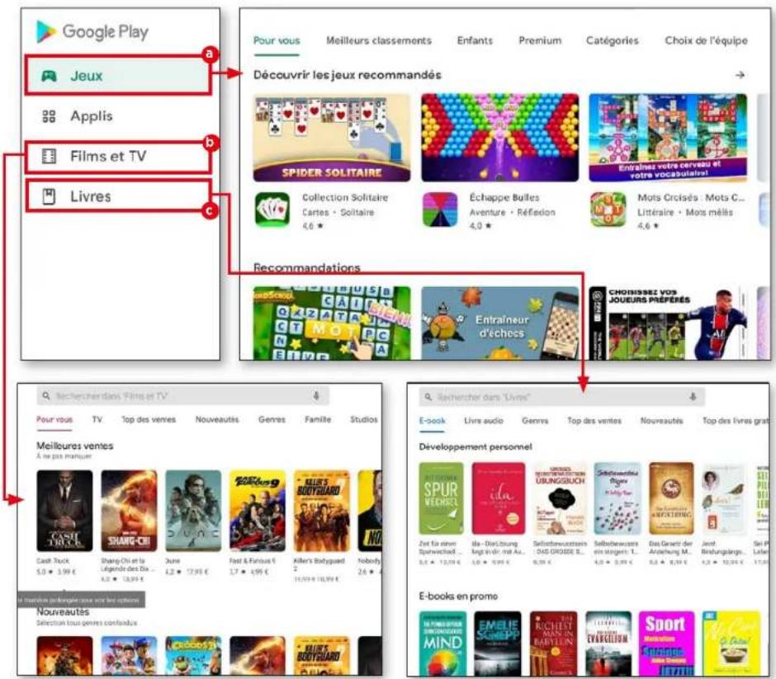Screen dimensions: 776x679
Task: Select the Nouveautés tab in Livres
Action: click(x=662, y=421)
